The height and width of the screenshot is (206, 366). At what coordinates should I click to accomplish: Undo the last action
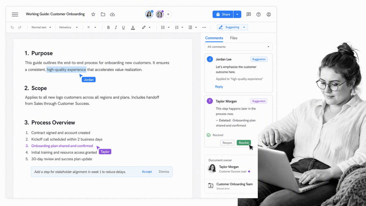[x=12, y=27]
